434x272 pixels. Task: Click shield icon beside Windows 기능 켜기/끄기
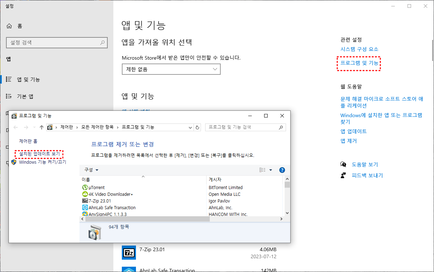pyautogui.click(x=14, y=162)
